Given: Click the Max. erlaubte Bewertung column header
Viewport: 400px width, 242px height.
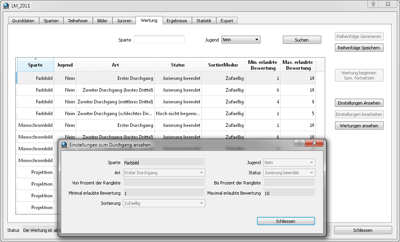Looking at the screenshot, I should [298, 65].
